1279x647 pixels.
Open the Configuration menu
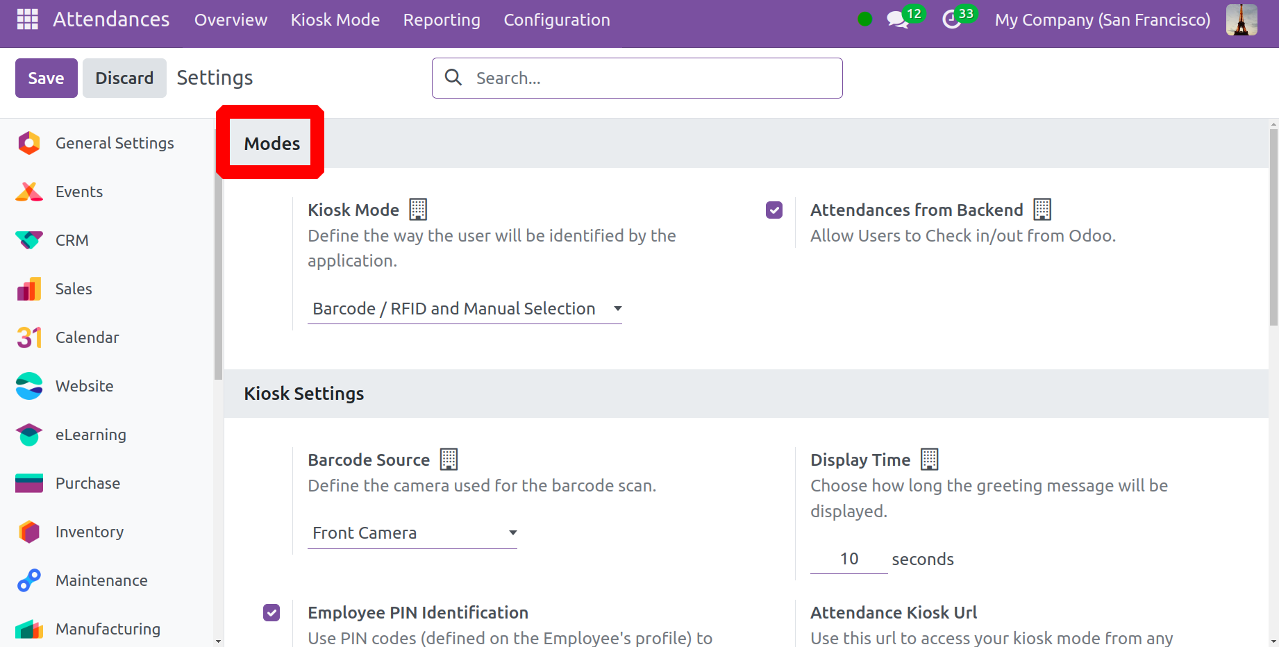point(556,19)
